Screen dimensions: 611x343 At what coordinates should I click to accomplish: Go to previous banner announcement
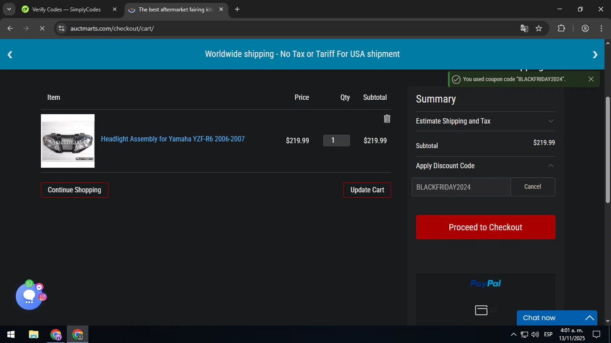[x=10, y=55]
